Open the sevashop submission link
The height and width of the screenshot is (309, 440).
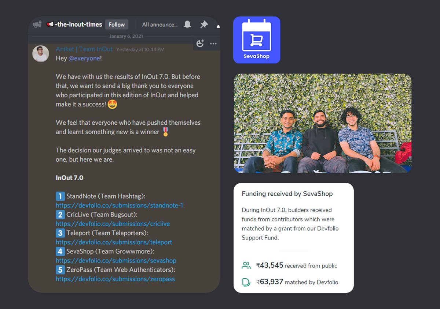click(116, 261)
